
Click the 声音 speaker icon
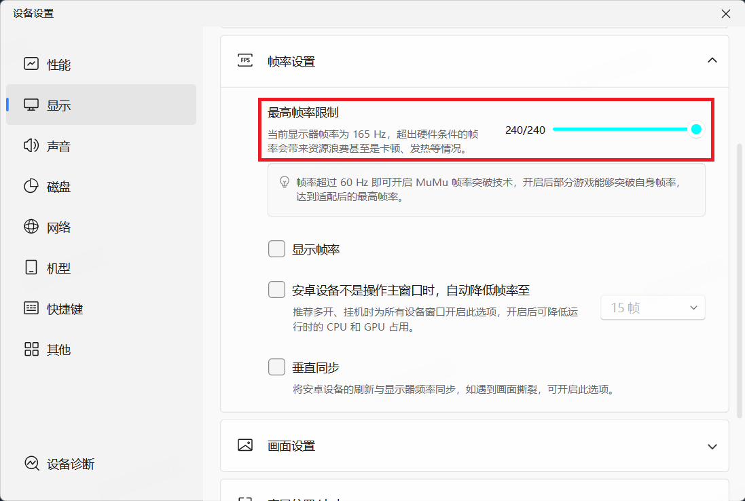31,146
